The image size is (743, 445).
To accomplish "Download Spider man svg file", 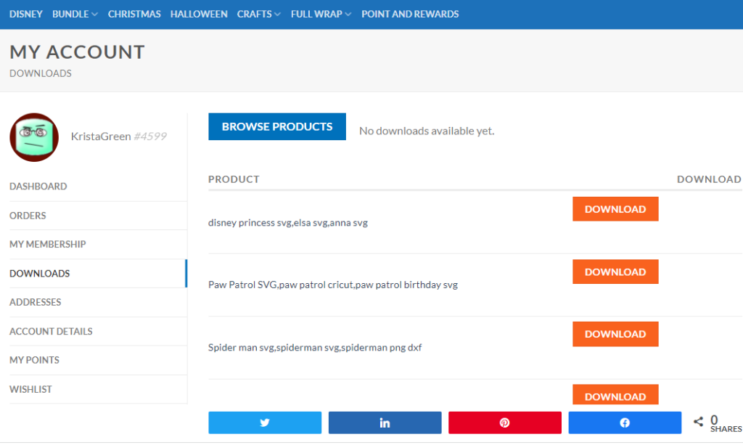I will (615, 334).
